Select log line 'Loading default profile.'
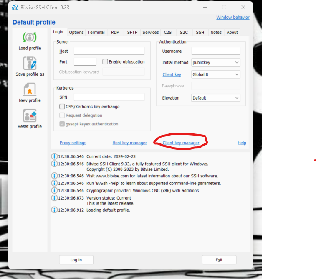The image size is (316, 279). [x=108, y=210]
